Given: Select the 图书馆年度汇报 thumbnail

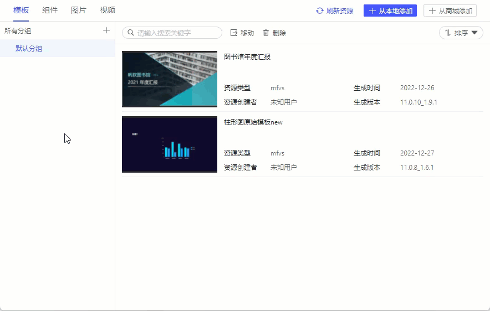Looking at the screenshot, I should tap(170, 79).
